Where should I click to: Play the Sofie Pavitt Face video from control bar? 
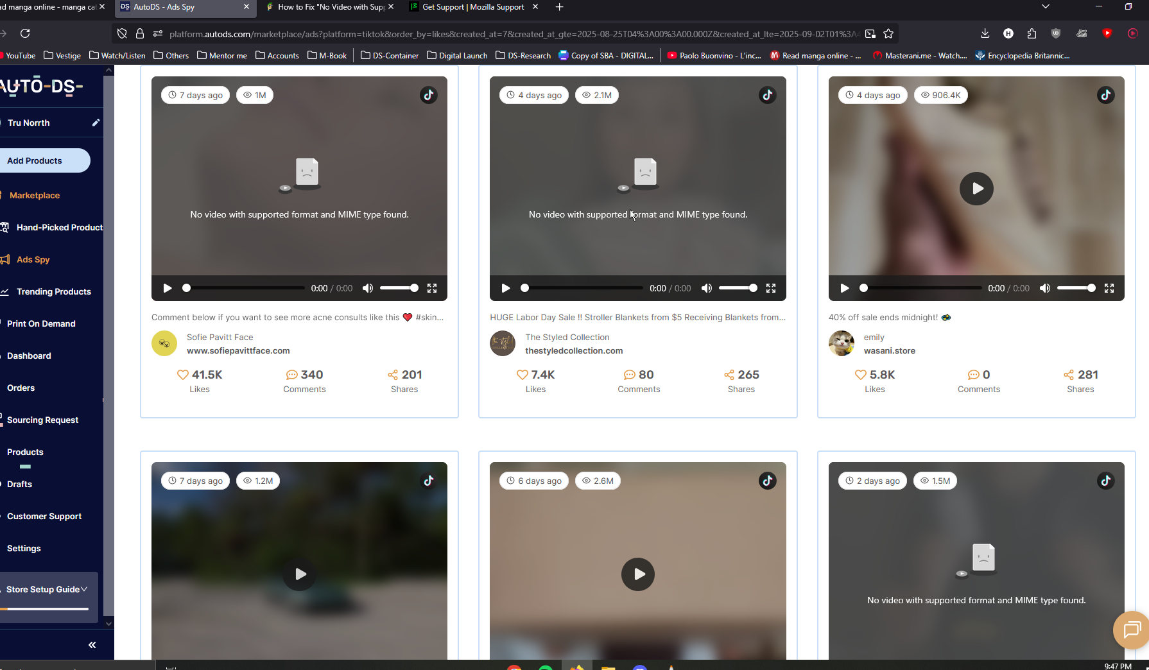pyautogui.click(x=168, y=288)
